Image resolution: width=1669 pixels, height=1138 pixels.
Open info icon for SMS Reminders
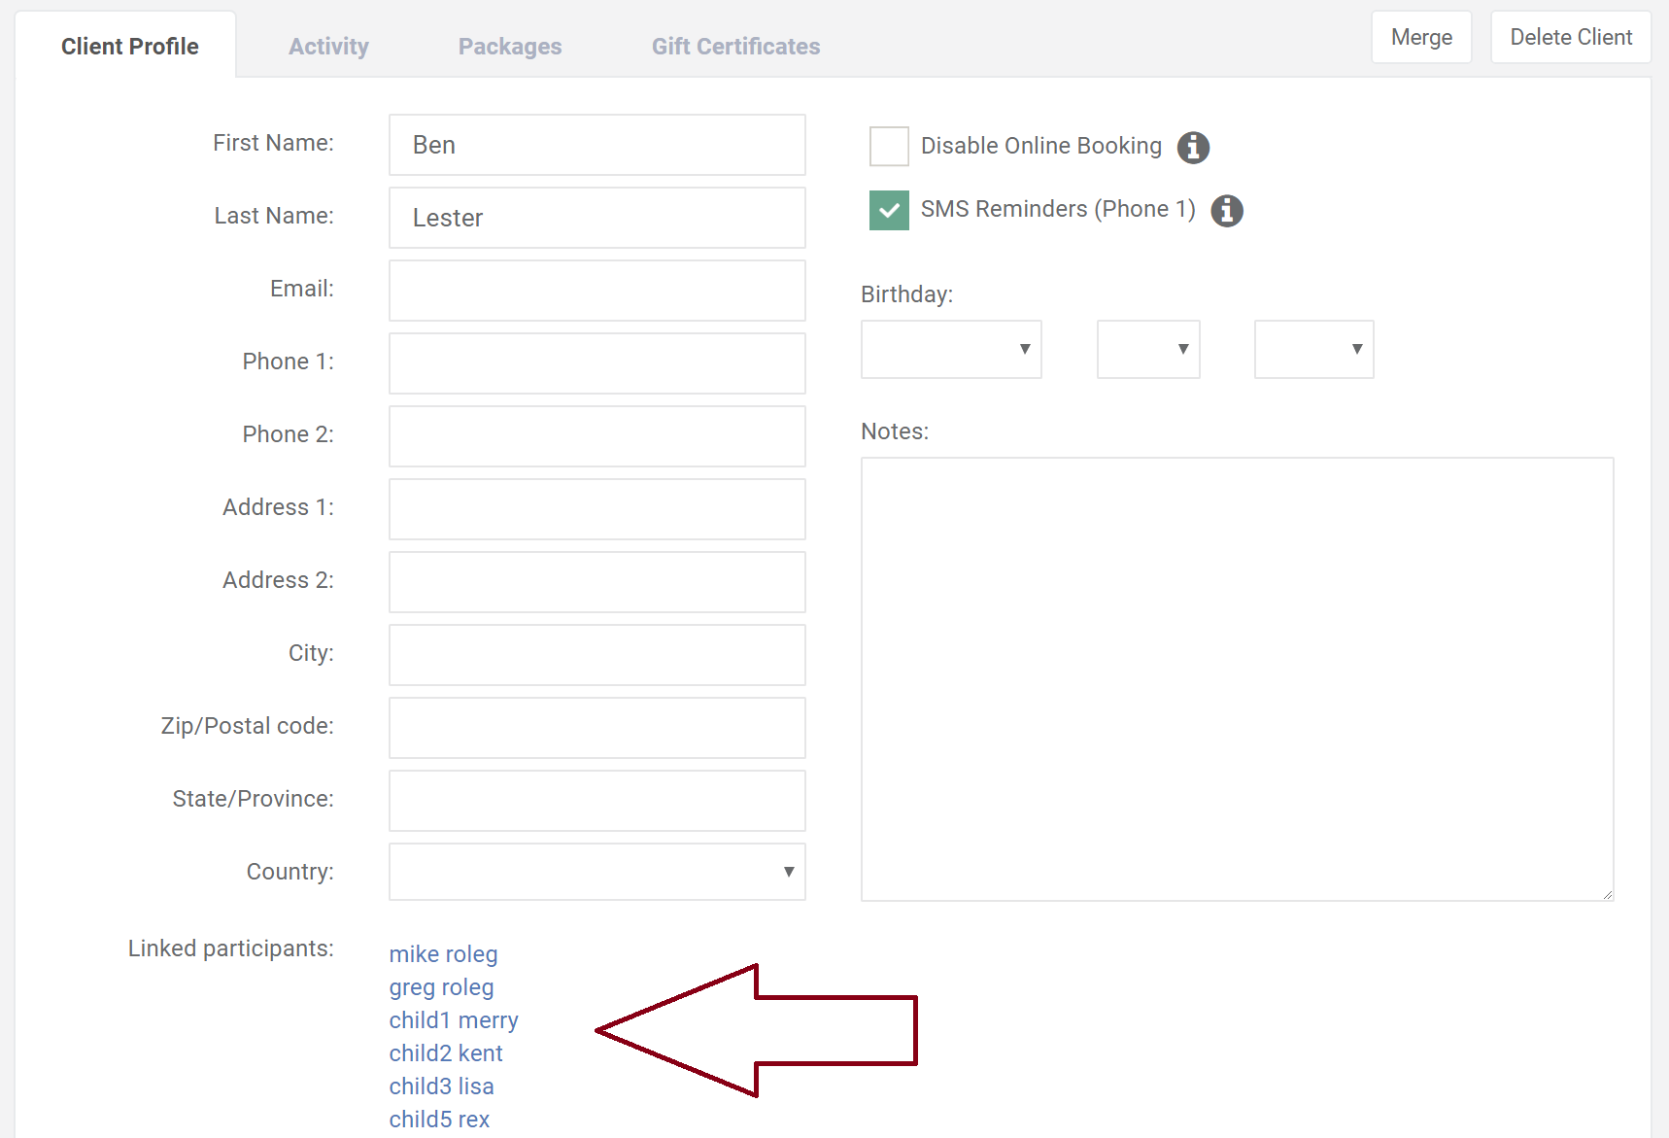coord(1227,210)
